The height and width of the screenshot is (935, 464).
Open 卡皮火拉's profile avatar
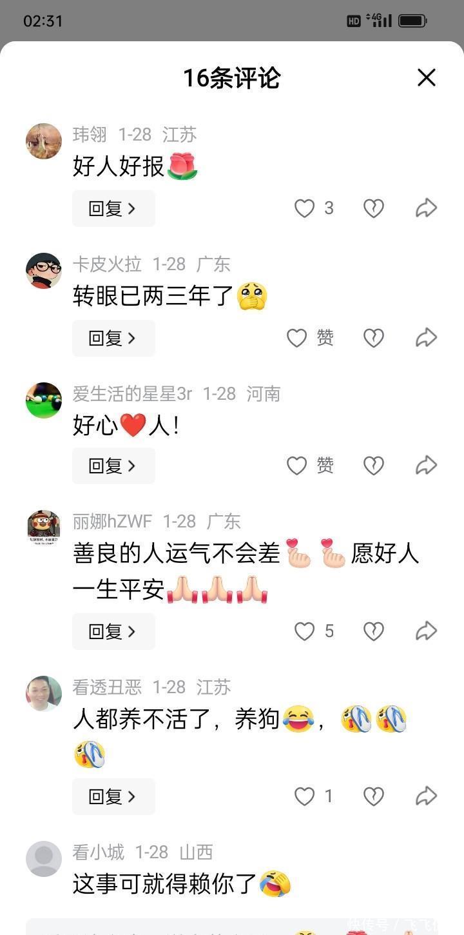tap(44, 271)
